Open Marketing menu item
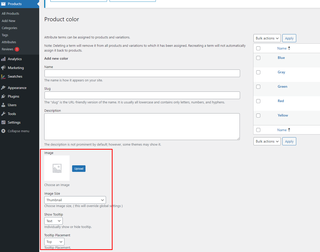 coord(16,68)
